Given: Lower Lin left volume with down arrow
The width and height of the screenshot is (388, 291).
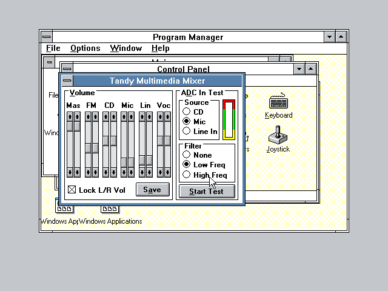Looking at the screenshot, I should [142, 172].
